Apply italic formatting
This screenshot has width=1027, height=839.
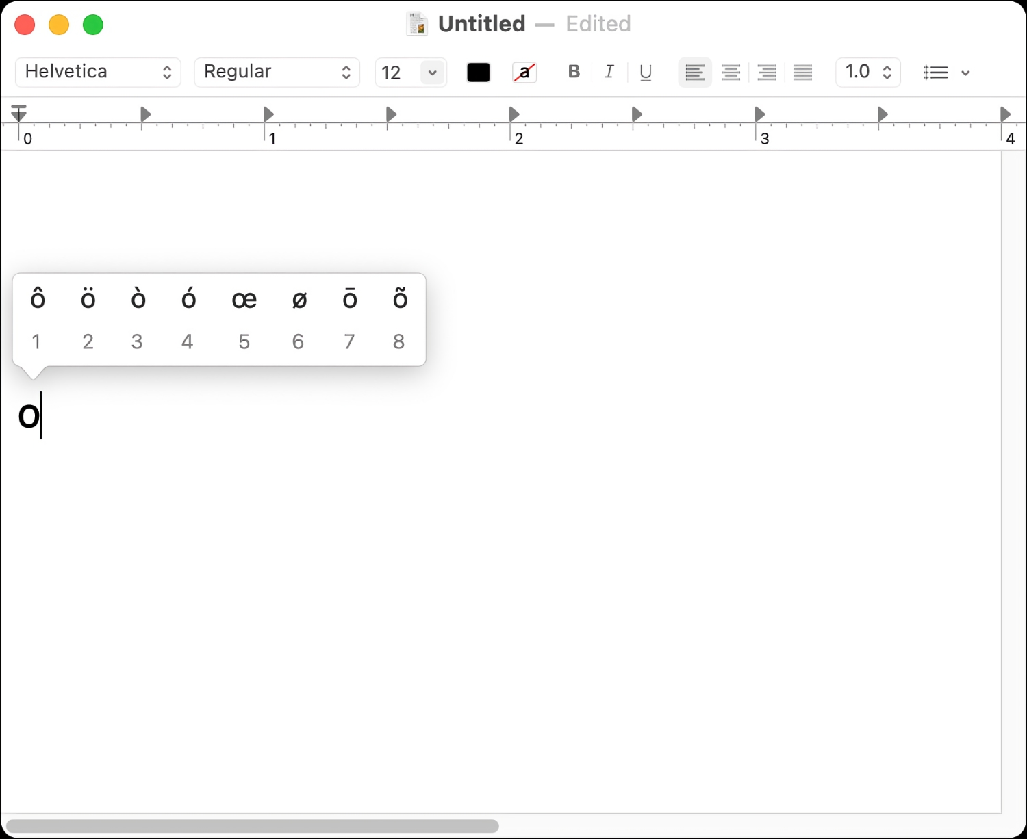point(609,72)
